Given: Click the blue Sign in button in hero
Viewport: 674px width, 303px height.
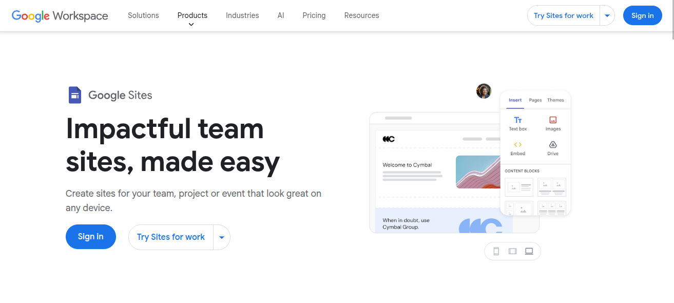Looking at the screenshot, I should point(90,237).
